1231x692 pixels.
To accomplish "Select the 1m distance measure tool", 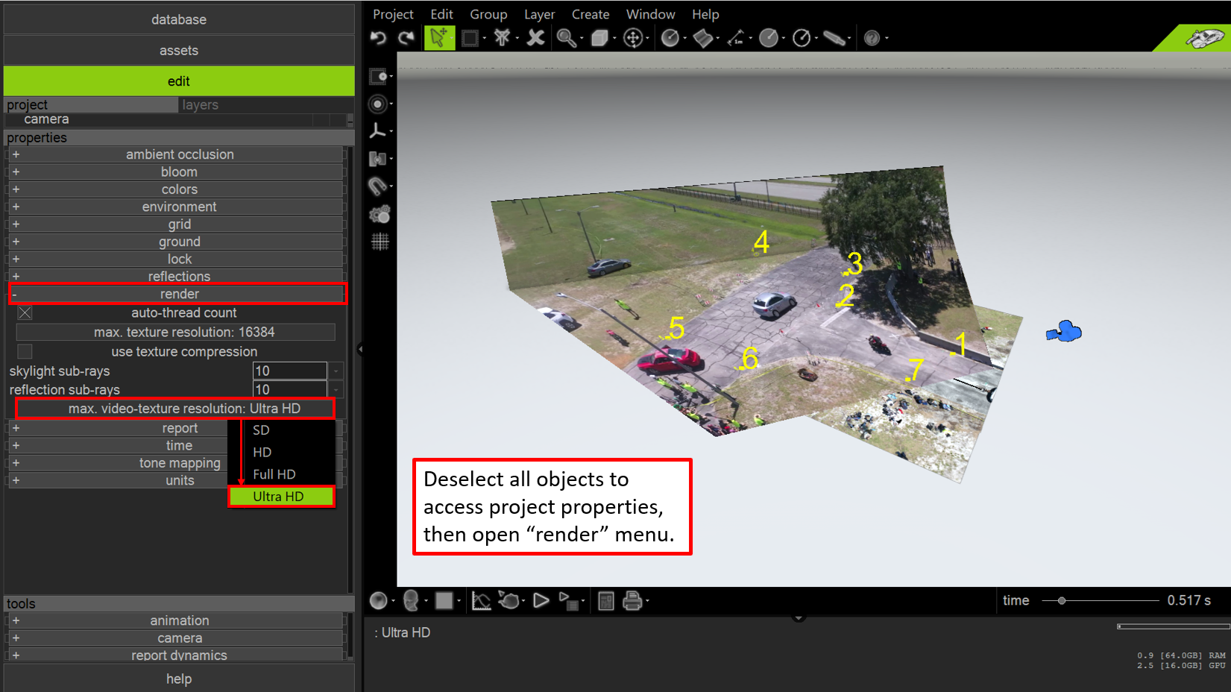I will pos(736,38).
